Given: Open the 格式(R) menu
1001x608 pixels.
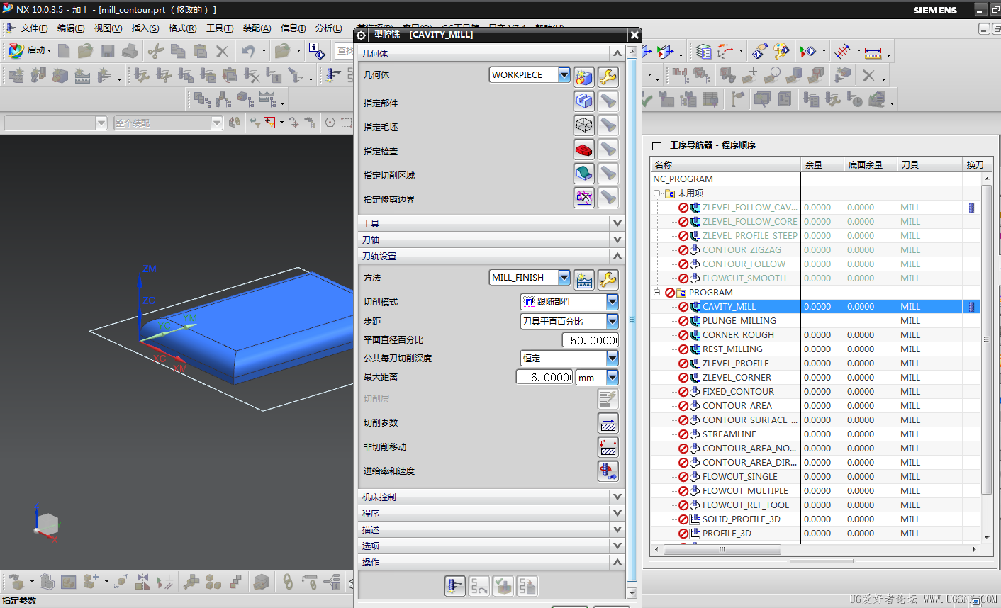Looking at the screenshot, I should point(182,28).
